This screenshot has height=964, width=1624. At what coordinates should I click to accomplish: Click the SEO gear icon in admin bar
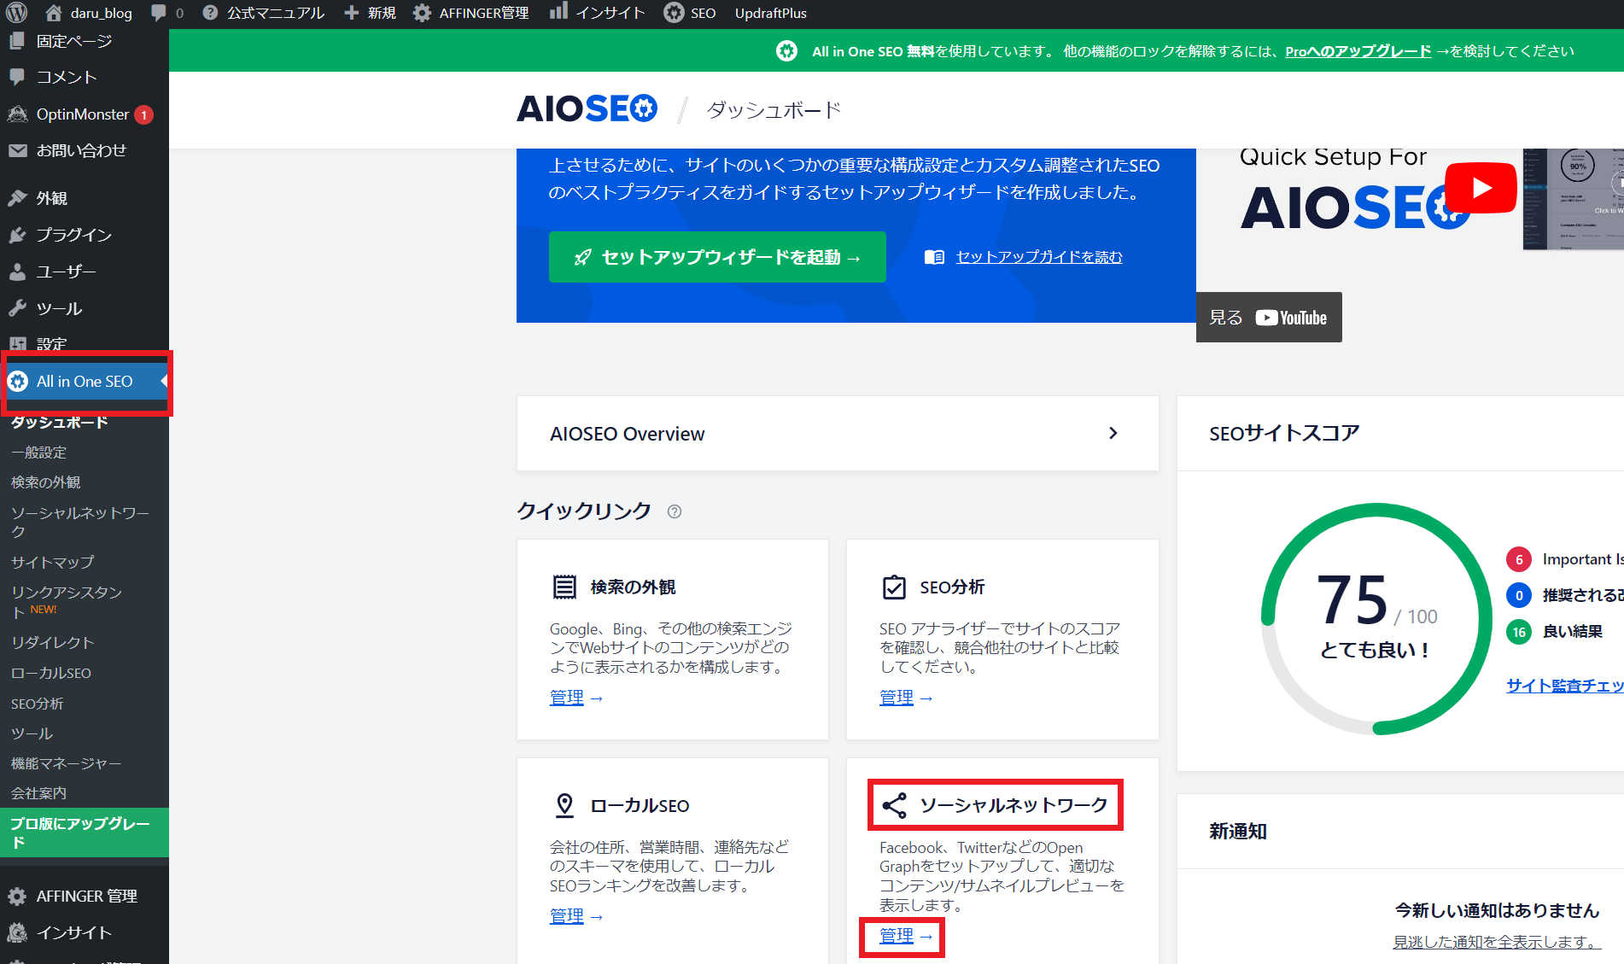tap(674, 13)
